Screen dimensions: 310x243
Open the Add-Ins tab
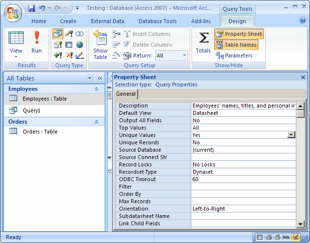click(201, 21)
